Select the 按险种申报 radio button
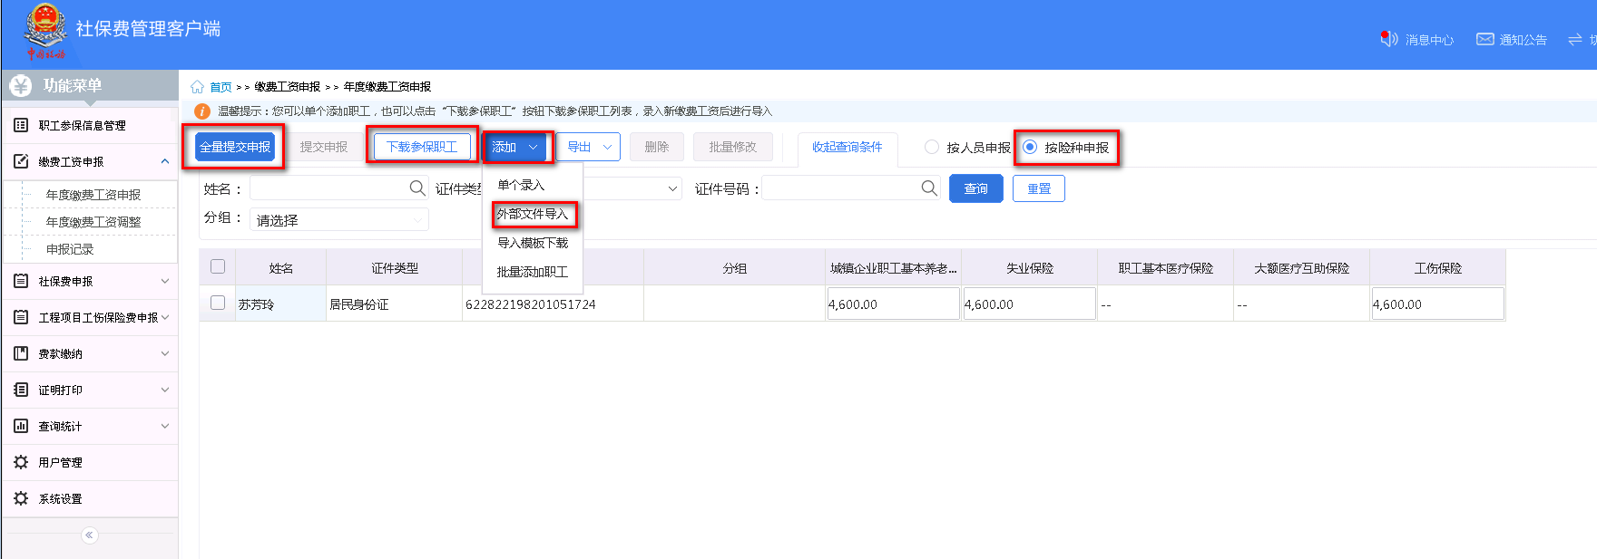Screen dimensions: 1597x559 (1030, 147)
